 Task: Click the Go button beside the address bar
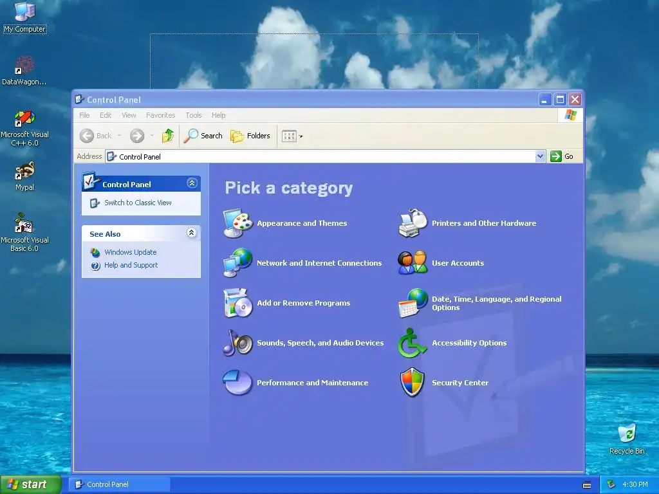coord(562,156)
